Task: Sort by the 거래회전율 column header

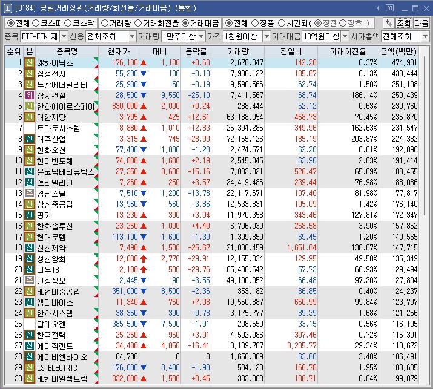Action: pos(348,51)
